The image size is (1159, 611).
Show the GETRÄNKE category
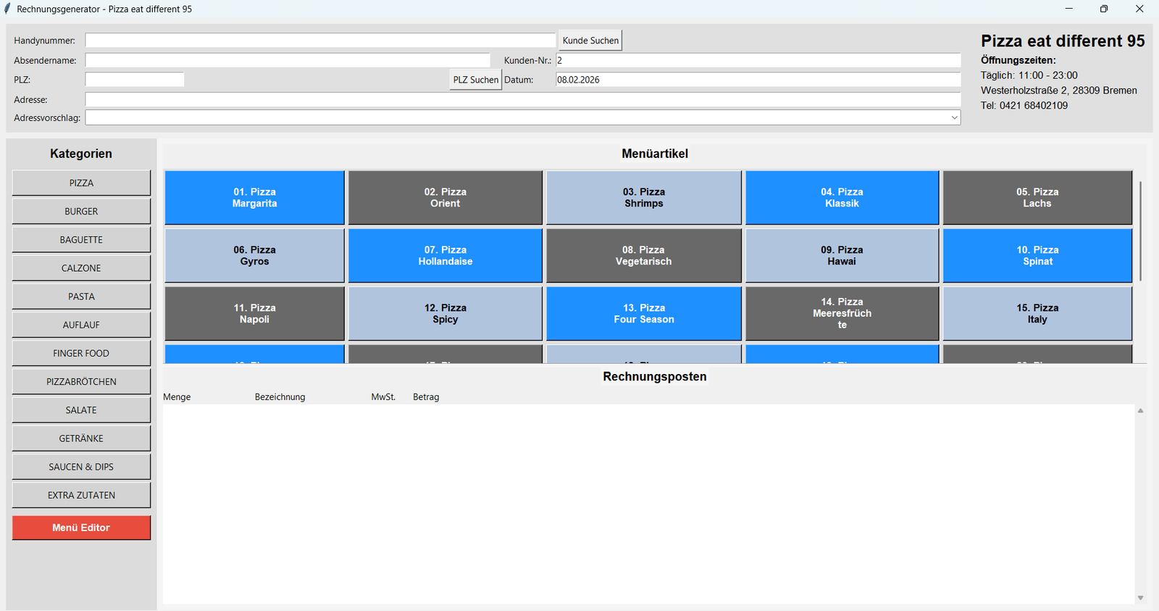click(81, 438)
